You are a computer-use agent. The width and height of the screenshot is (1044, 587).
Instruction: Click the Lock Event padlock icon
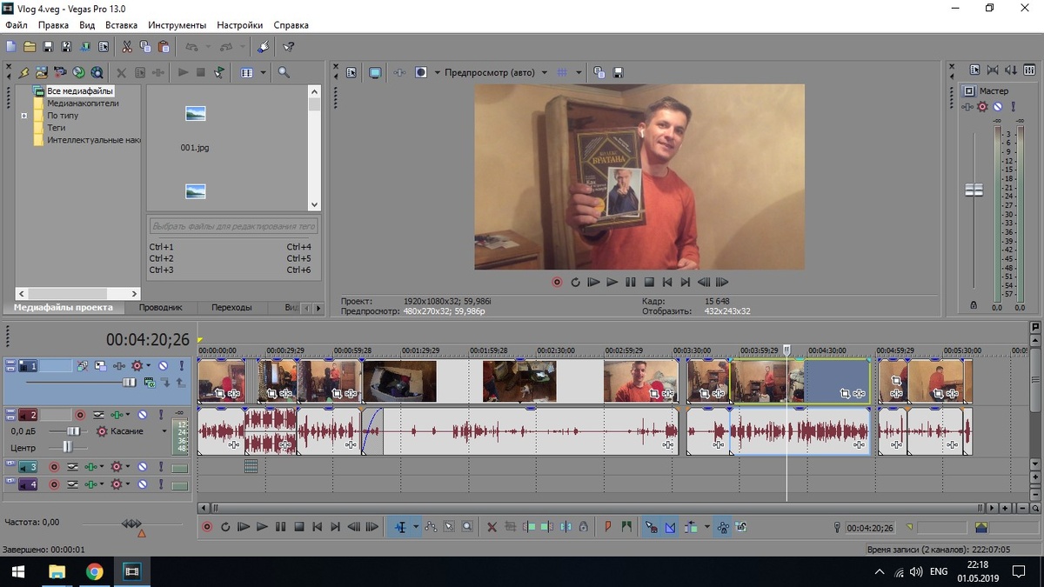[583, 527]
